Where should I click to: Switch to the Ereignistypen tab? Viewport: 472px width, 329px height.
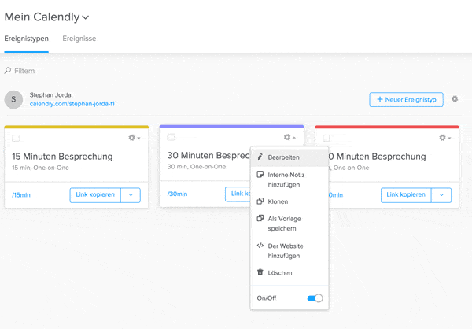click(26, 39)
